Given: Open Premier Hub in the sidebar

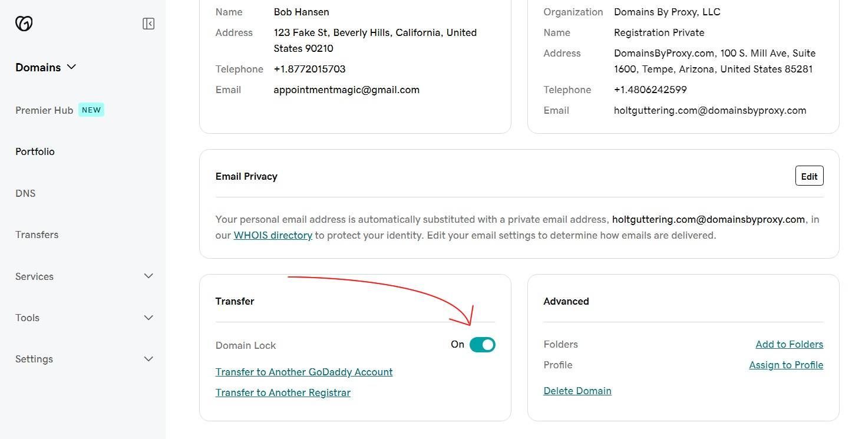Looking at the screenshot, I should coord(44,110).
